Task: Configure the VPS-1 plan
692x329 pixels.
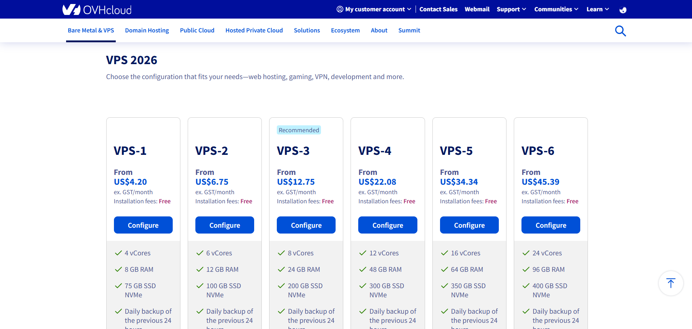Action: (143, 225)
